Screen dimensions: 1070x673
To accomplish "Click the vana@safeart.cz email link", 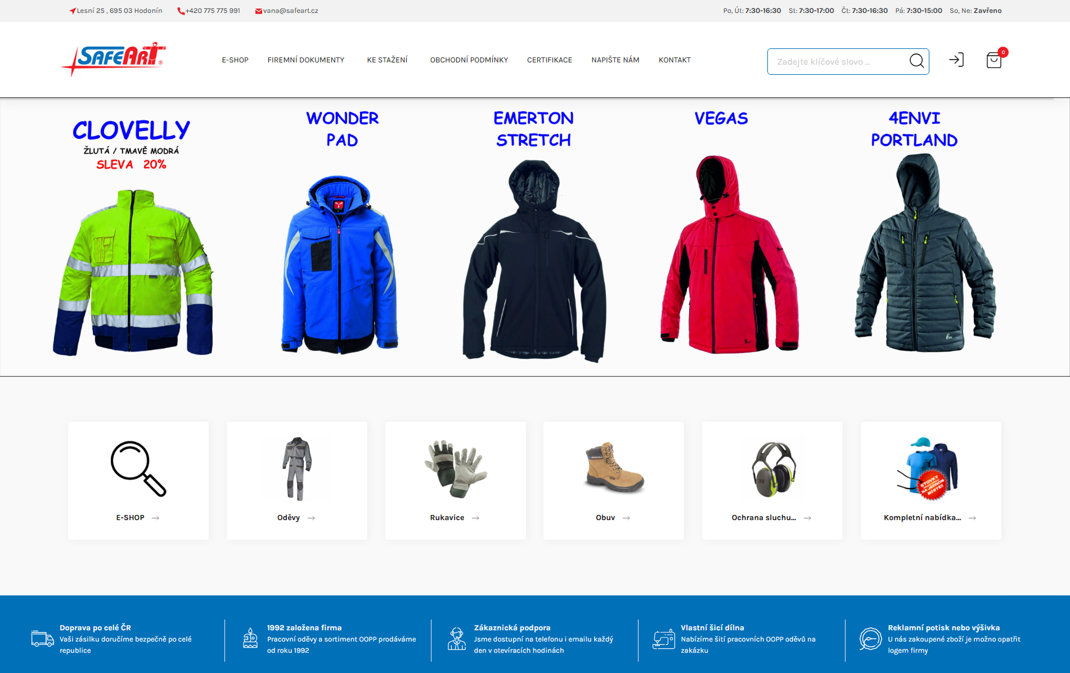I will pos(291,11).
